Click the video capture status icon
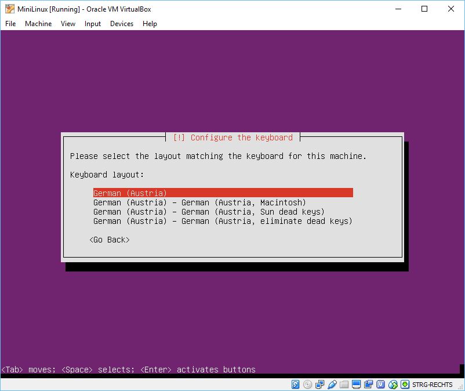The width and height of the screenshot is (465, 391). tap(368, 385)
